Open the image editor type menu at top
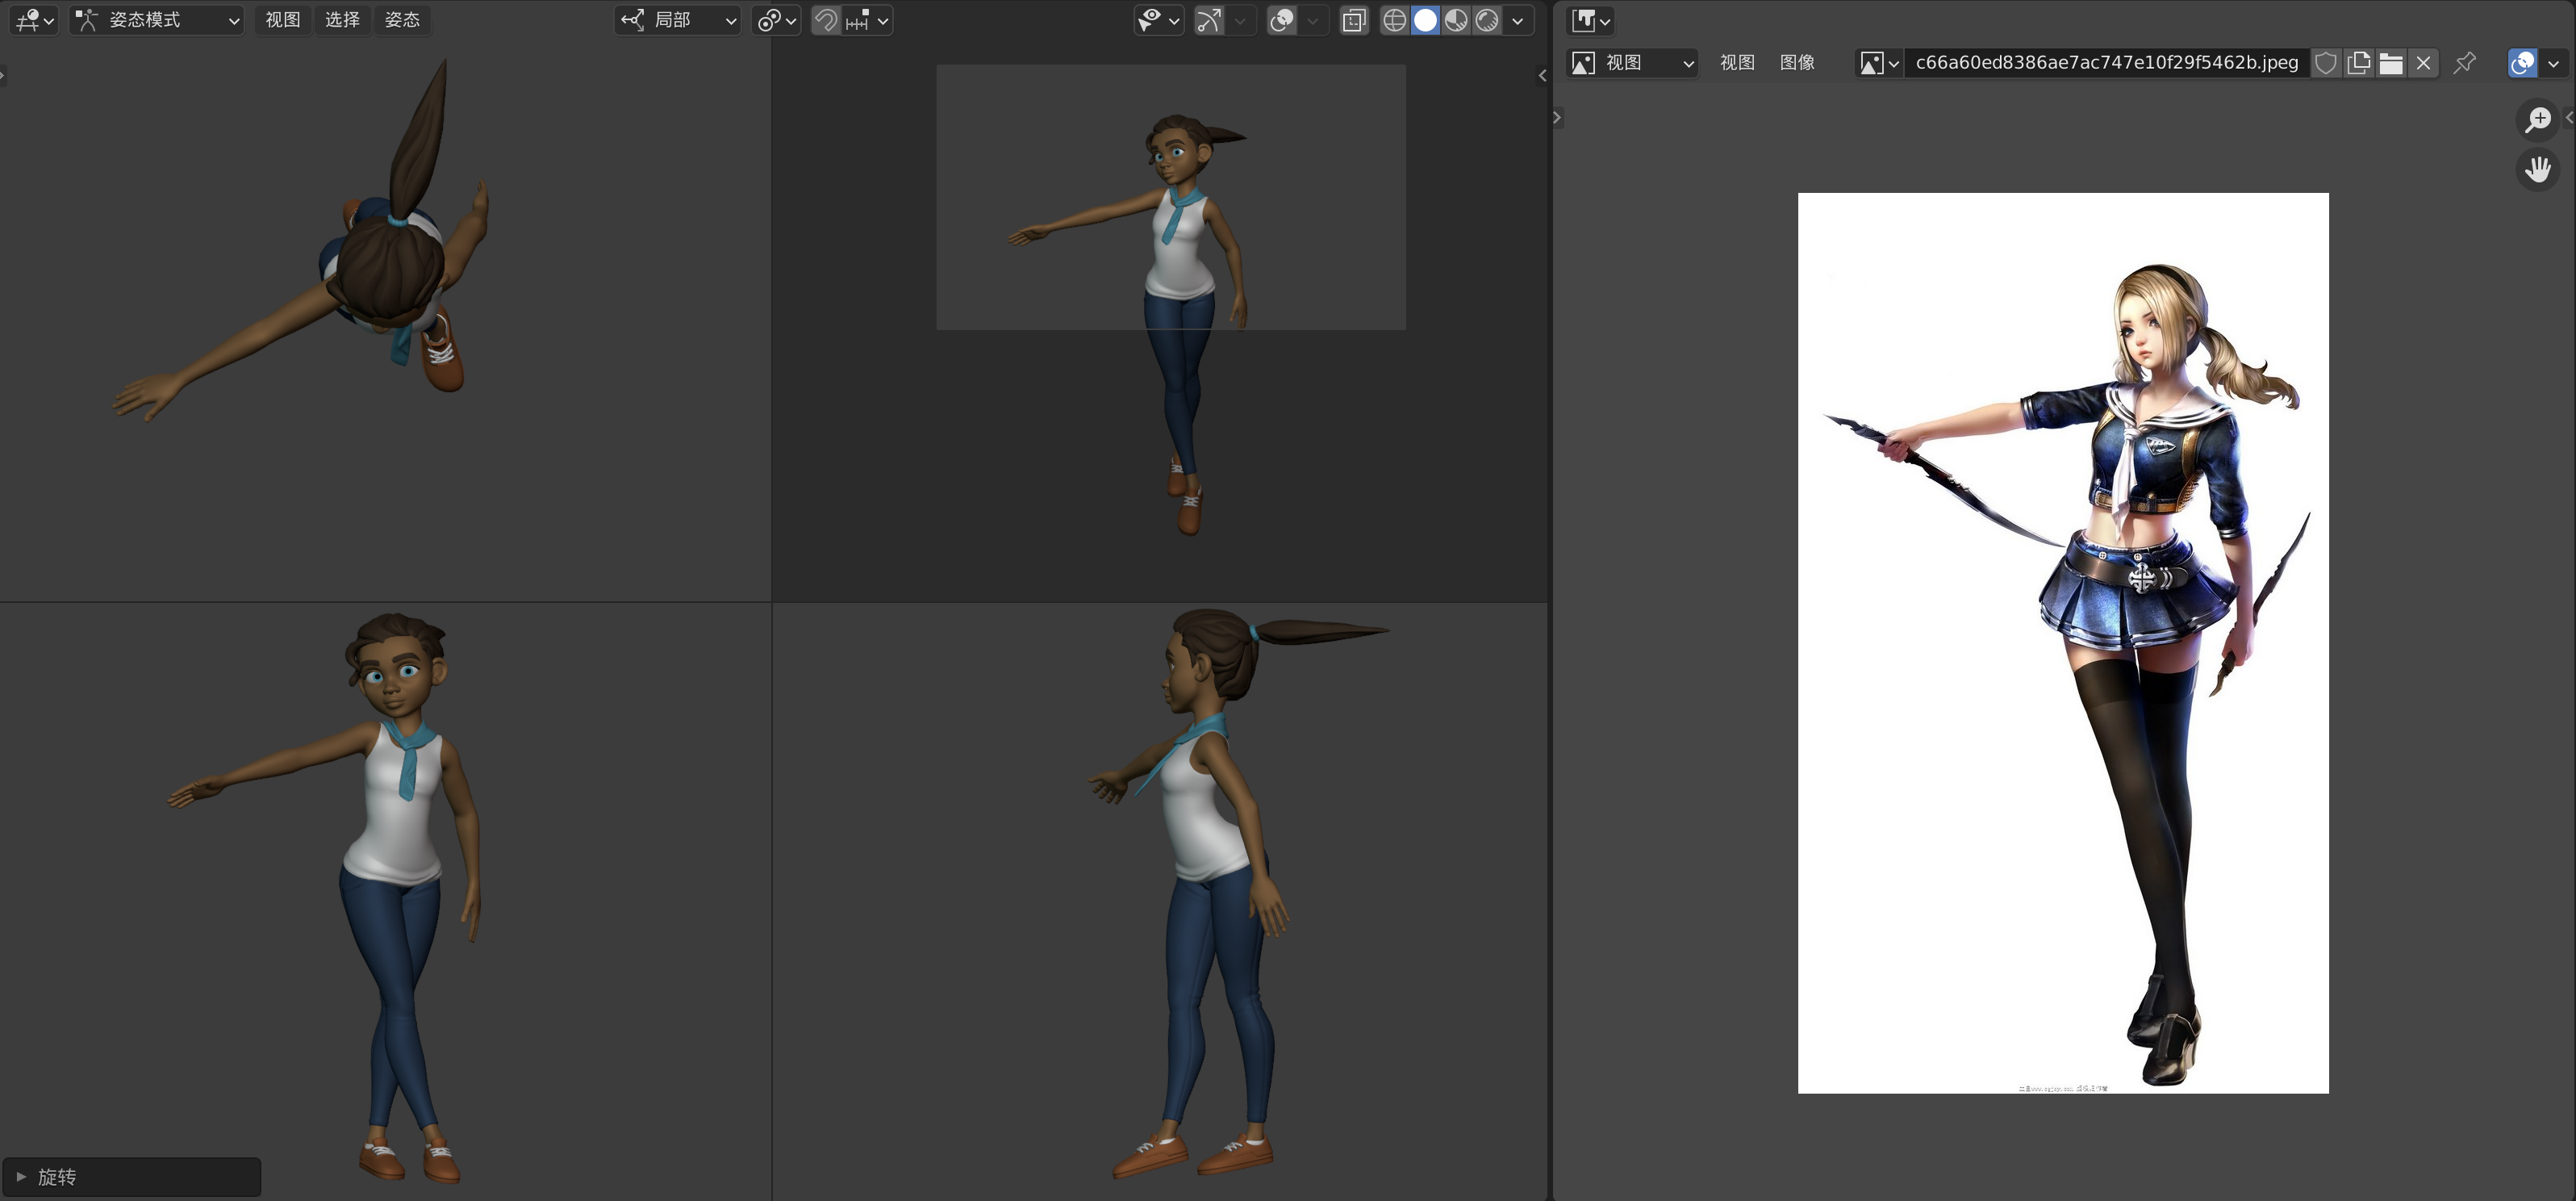The height and width of the screenshot is (1201, 2576). click(1590, 20)
